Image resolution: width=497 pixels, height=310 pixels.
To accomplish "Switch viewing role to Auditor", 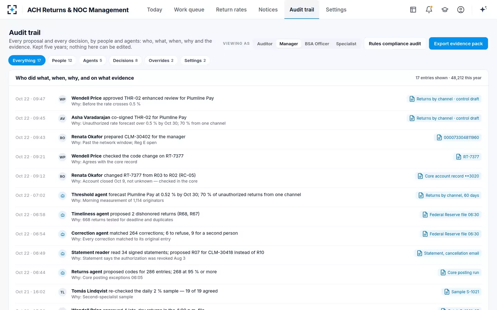I will (265, 44).
